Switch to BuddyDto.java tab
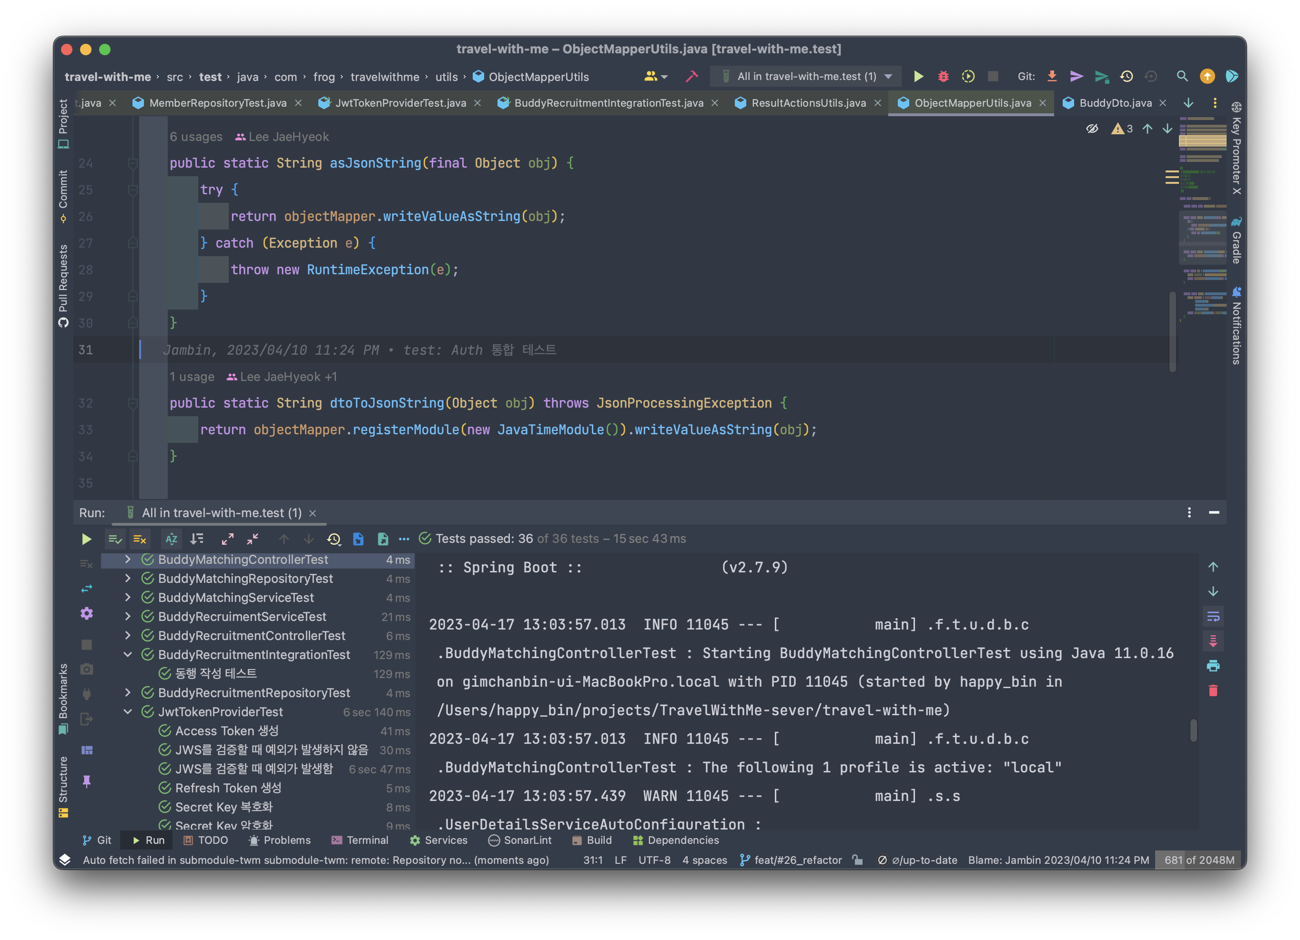 1115,103
